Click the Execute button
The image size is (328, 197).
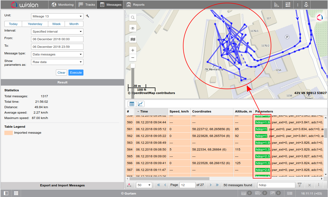click(x=76, y=73)
